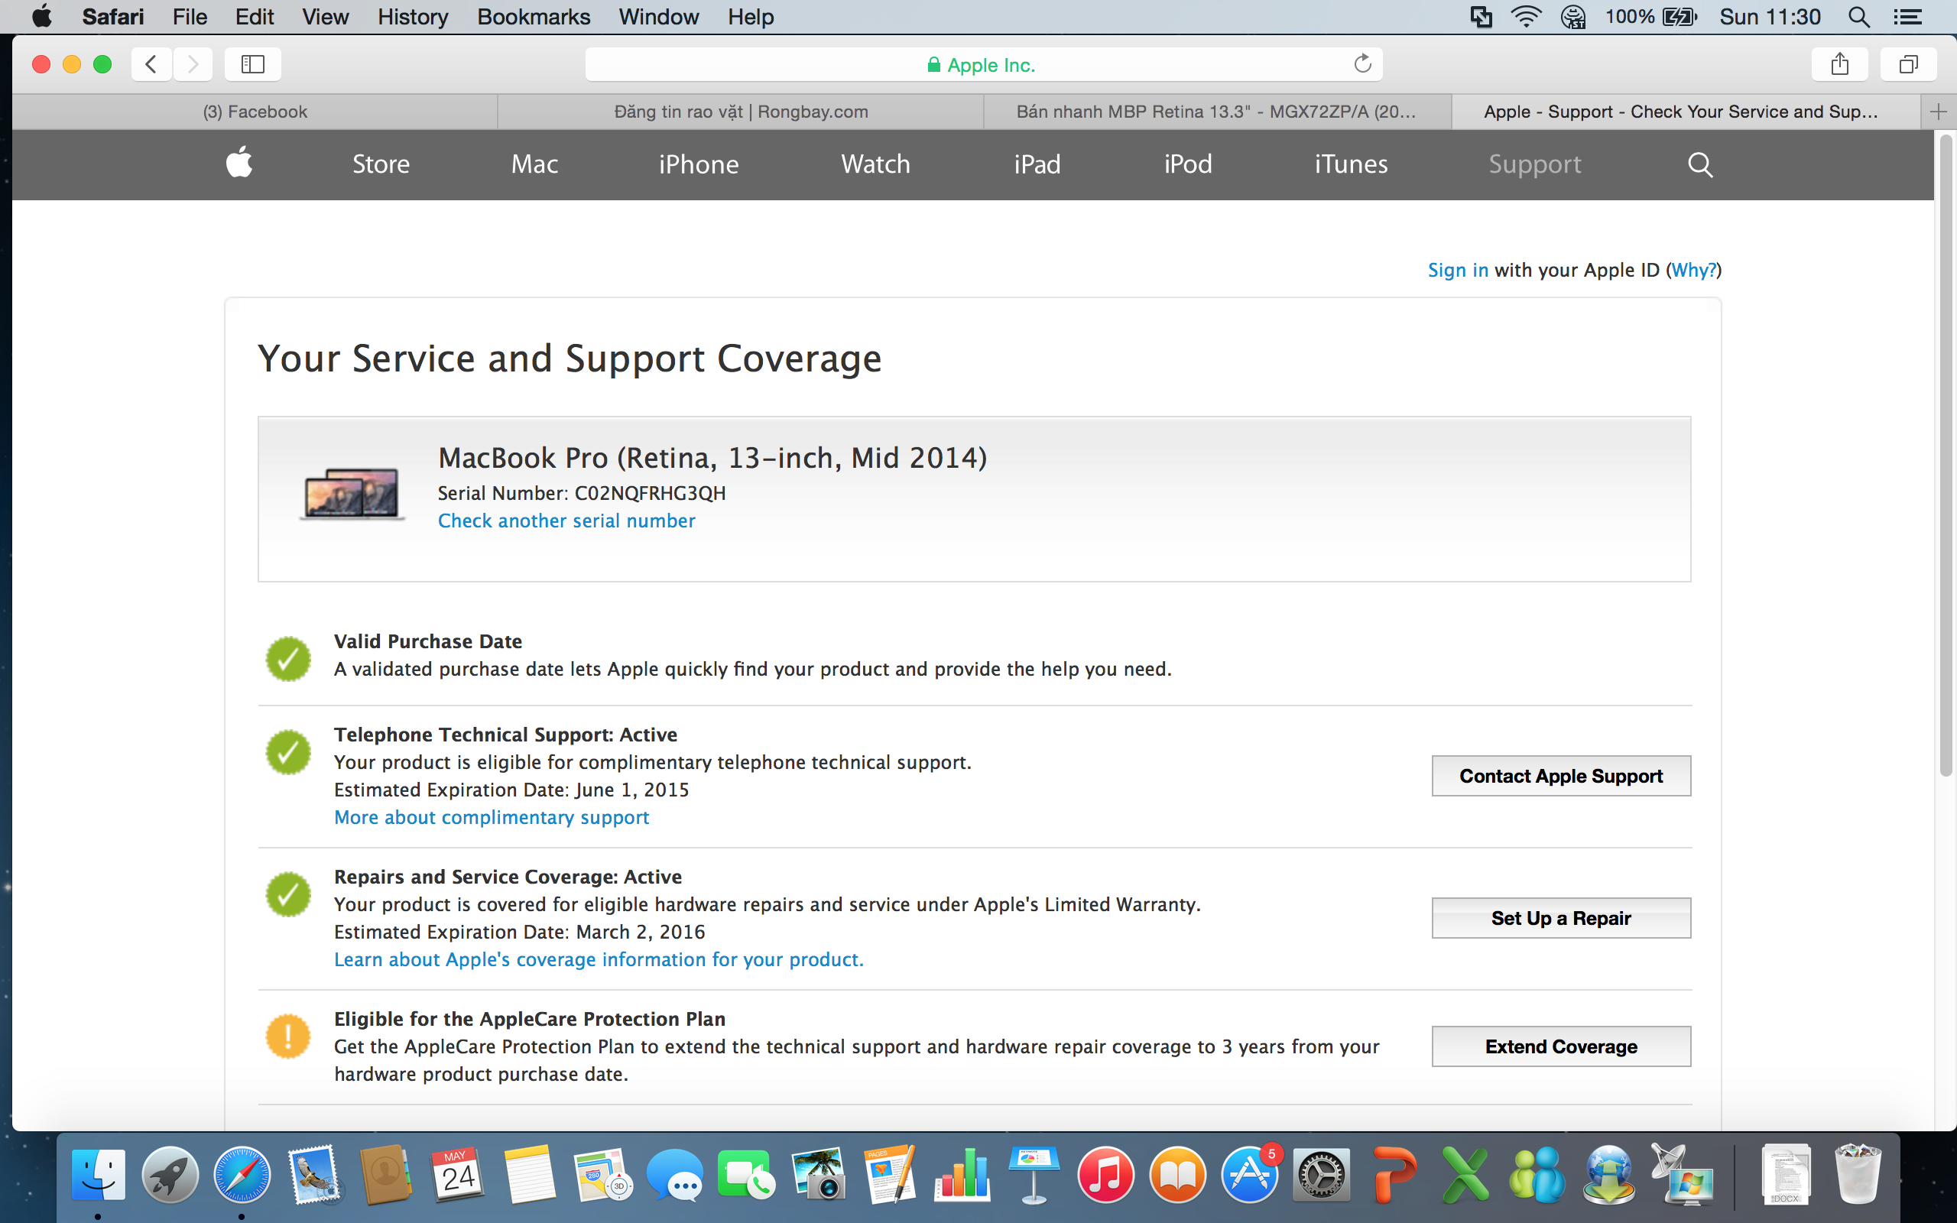Click the Sign in link
The width and height of the screenshot is (1957, 1223).
1457,270
